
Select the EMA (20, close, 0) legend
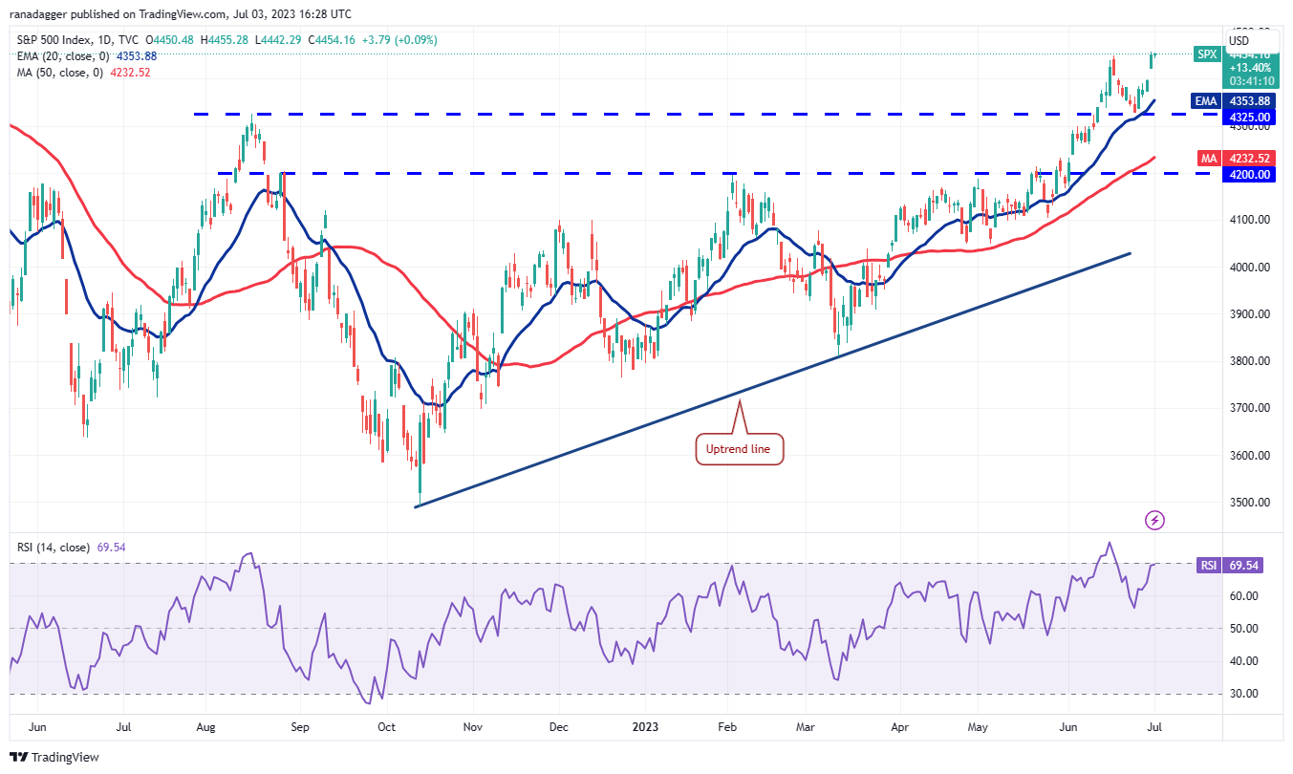pyautogui.click(x=61, y=56)
